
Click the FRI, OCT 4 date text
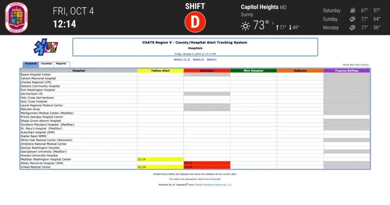(74, 11)
